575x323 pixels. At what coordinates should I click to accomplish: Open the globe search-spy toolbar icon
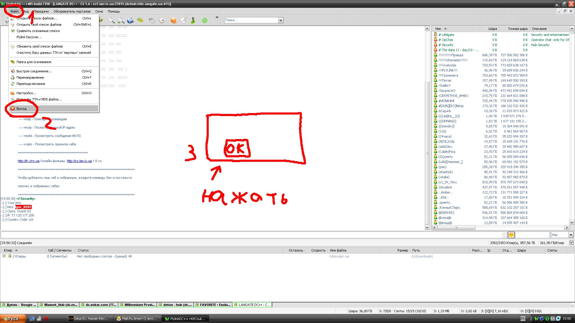(130, 20)
